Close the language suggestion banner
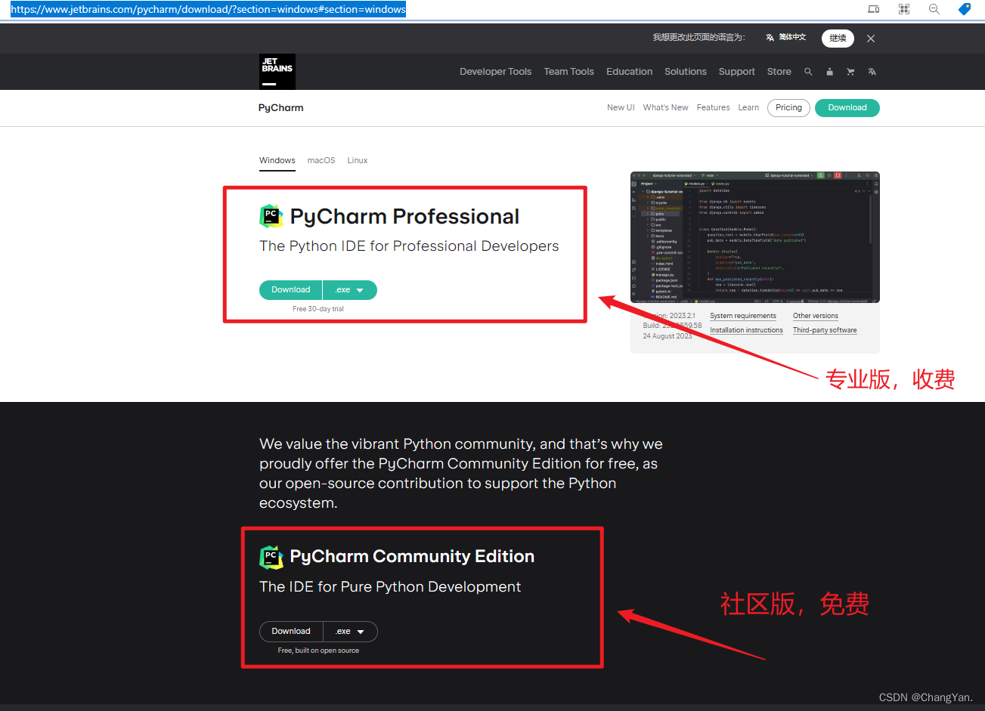 pos(871,39)
